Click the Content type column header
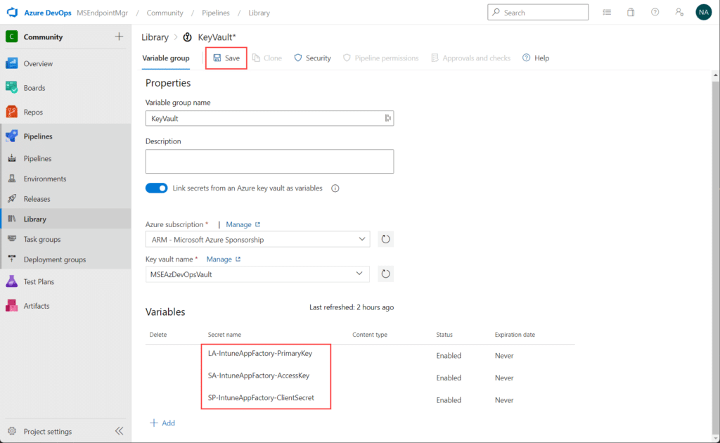This screenshot has width=720, height=443. pos(370,335)
